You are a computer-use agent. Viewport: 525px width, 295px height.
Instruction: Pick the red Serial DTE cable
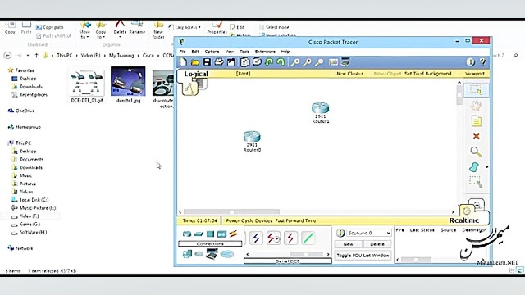290,238
